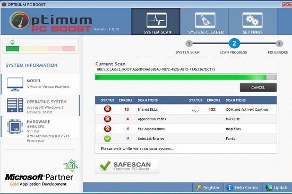Select step 1 System Scan circle
This screenshot has height=194, width=292.
(x=189, y=43)
